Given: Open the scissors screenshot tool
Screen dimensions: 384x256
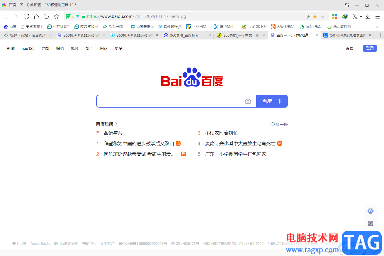Looking at the screenshot, I should (355, 16).
